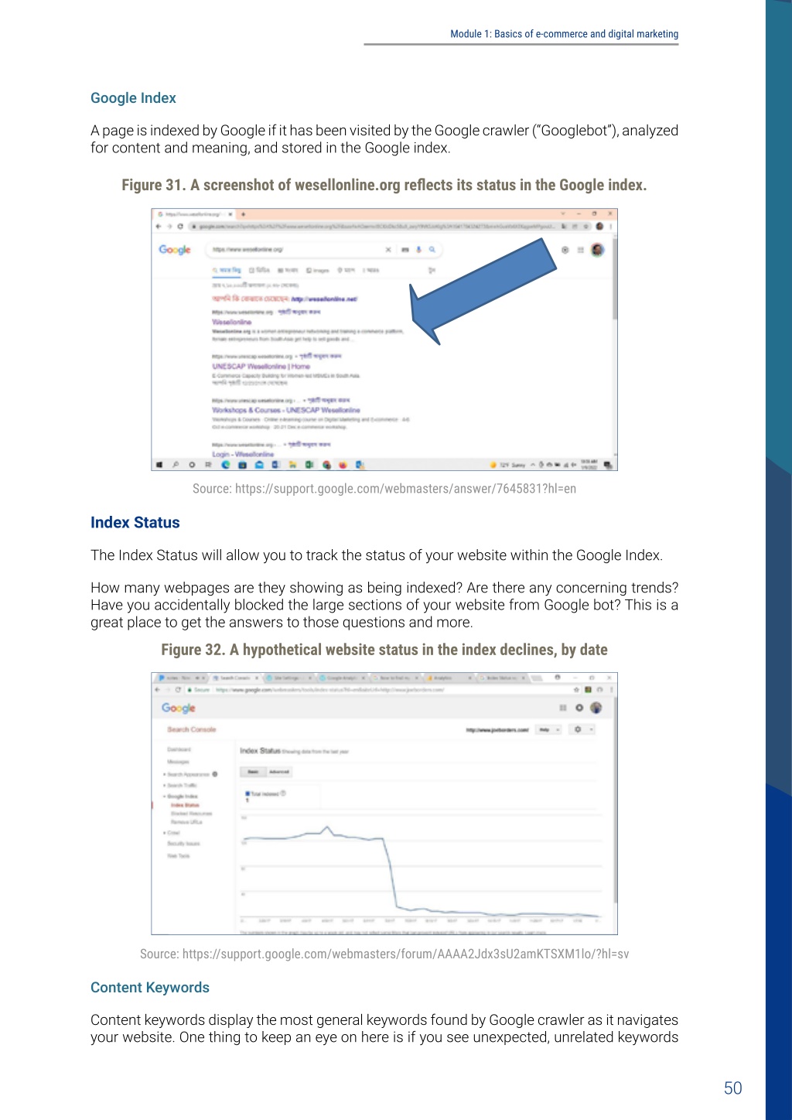
Task: Click the 'Content Keywords' section heading
Action: 150,988
